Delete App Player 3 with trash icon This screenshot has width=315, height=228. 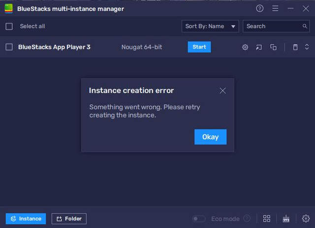tap(295, 47)
